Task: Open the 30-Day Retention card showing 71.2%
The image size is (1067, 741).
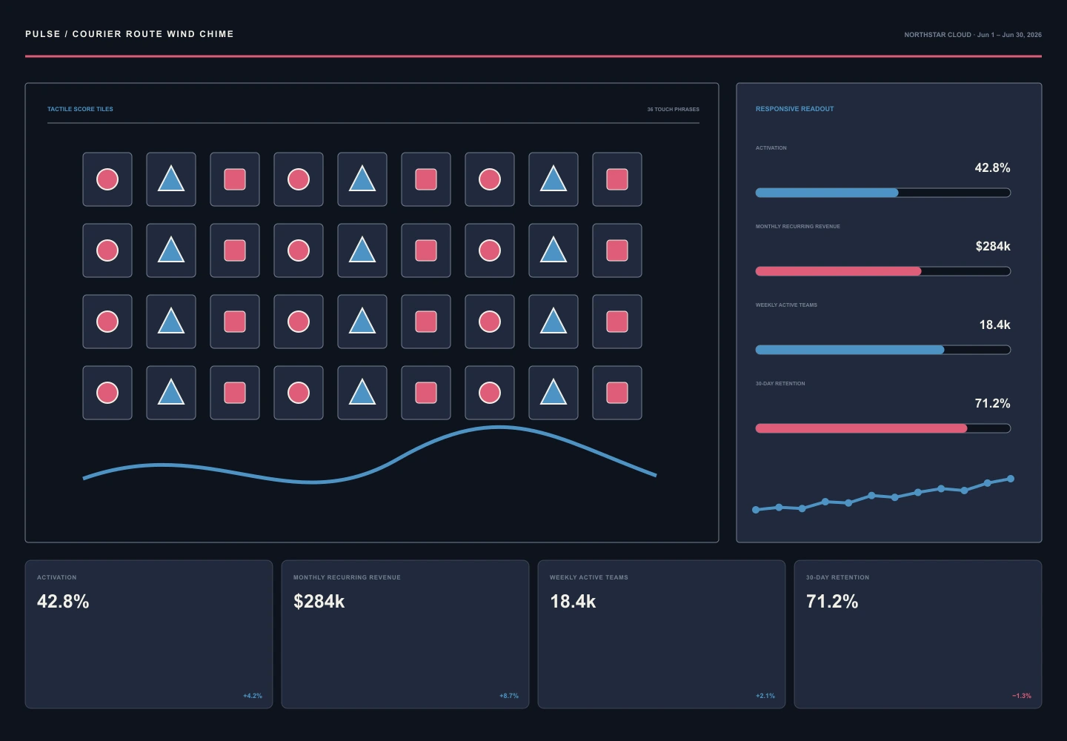Action: click(x=918, y=634)
